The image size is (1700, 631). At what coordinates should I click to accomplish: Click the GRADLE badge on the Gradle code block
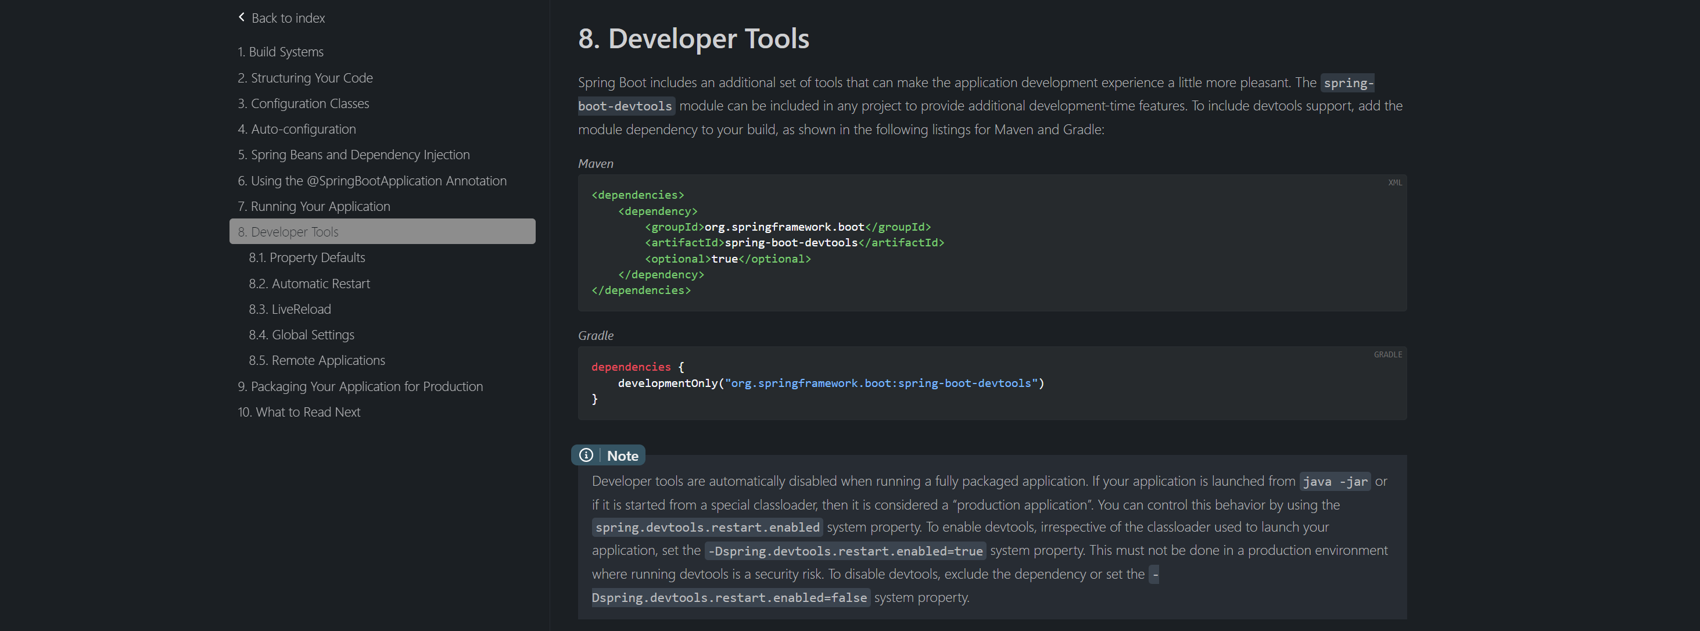click(x=1387, y=354)
